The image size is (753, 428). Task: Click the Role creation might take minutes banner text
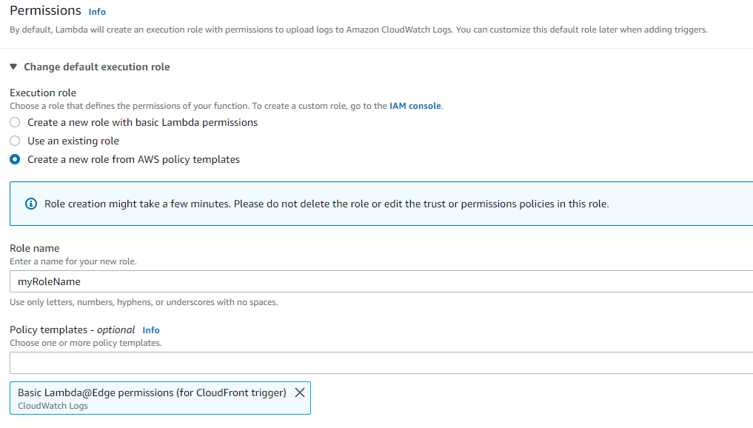tap(327, 204)
